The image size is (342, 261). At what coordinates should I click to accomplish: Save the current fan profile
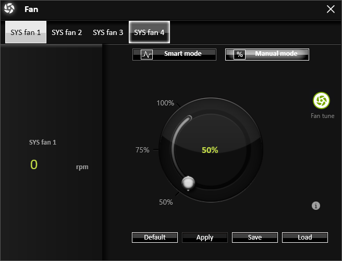pyautogui.click(x=255, y=238)
